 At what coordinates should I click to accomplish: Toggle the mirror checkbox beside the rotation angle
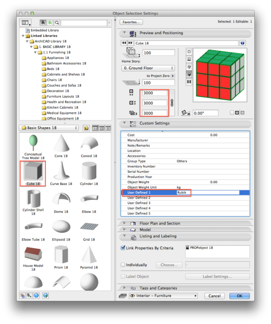pyautogui.click(x=232, y=113)
